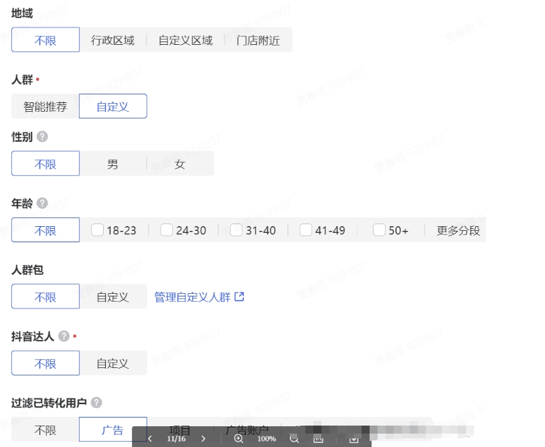545x447 pixels.
Task: Click the 100% zoom level value
Action: coord(266,439)
